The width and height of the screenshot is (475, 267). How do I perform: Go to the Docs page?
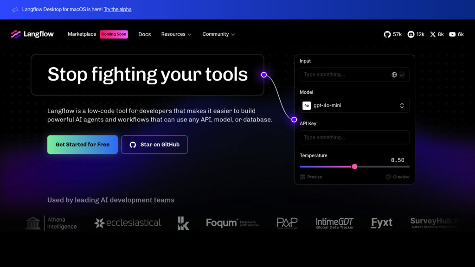[x=144, y=34]
